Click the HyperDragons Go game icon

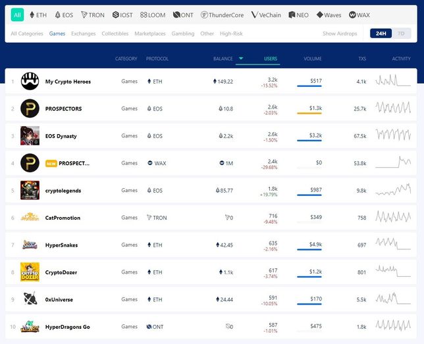30,326
